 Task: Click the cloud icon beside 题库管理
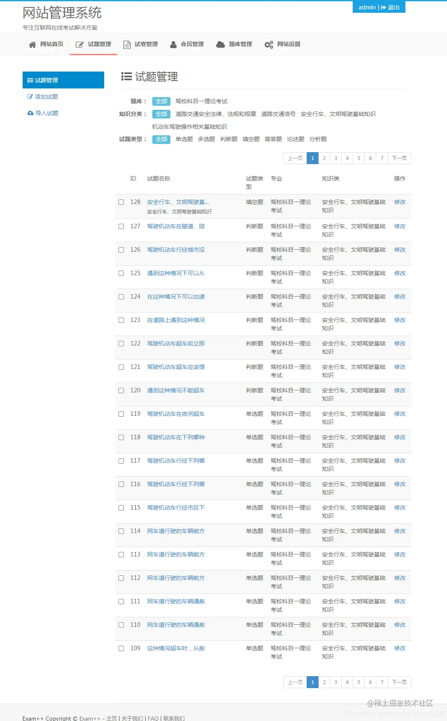(x=221, y=44)
